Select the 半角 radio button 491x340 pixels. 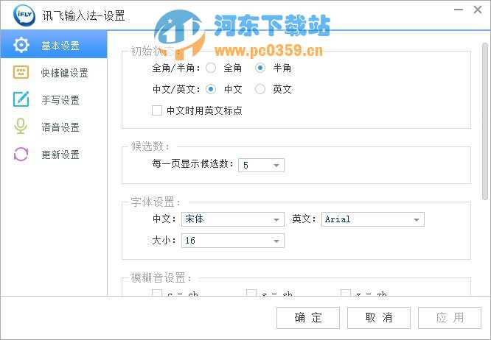pyautogui.click(x=260, y=68)
